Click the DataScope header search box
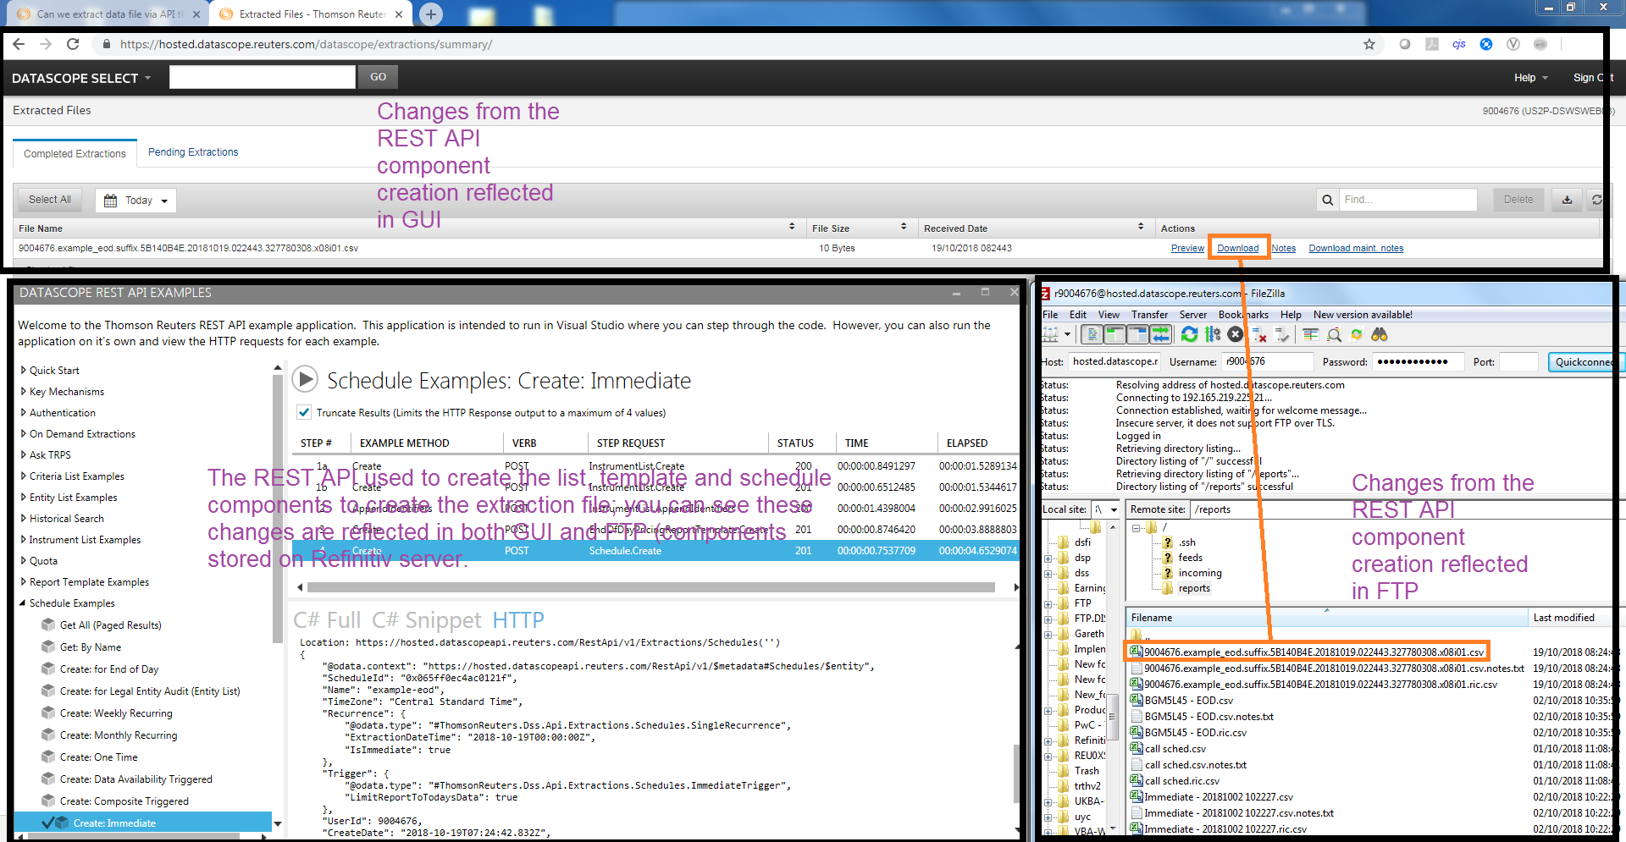Viewport: 1626px width, 842px height. pos(263,77)
